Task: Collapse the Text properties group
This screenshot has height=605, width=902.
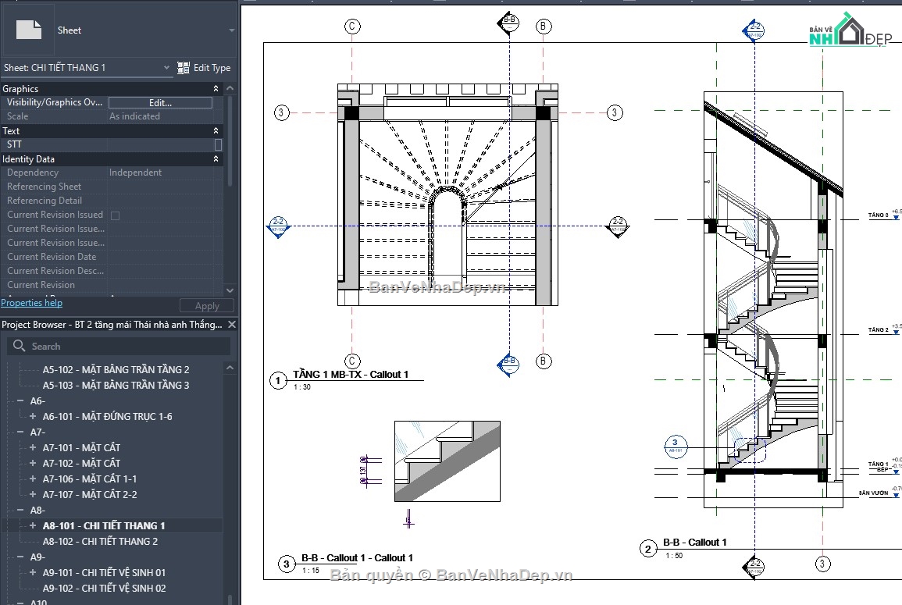Action: pos(216,130)
